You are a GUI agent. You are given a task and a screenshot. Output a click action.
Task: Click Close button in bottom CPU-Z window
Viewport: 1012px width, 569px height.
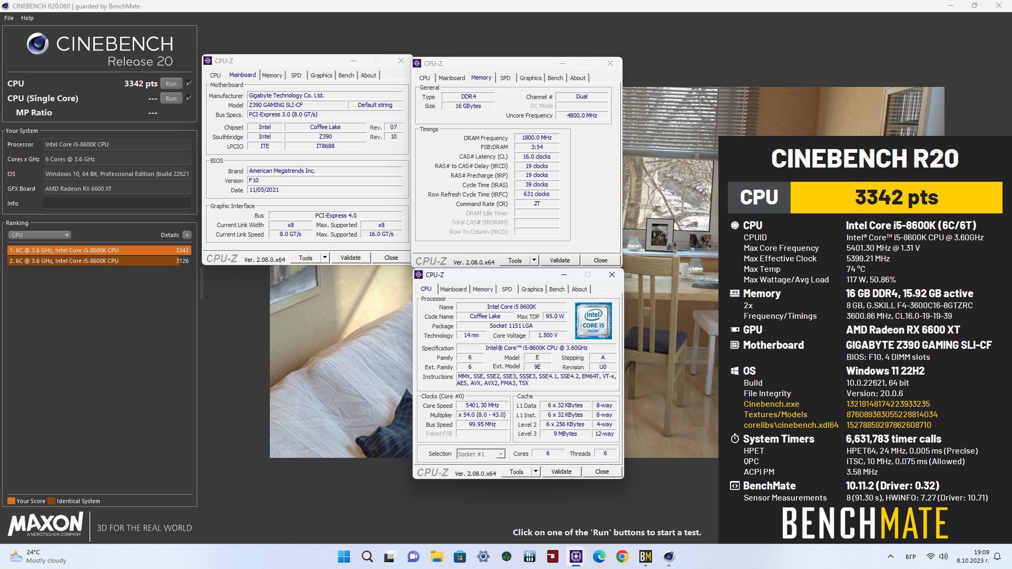(602, 472)
